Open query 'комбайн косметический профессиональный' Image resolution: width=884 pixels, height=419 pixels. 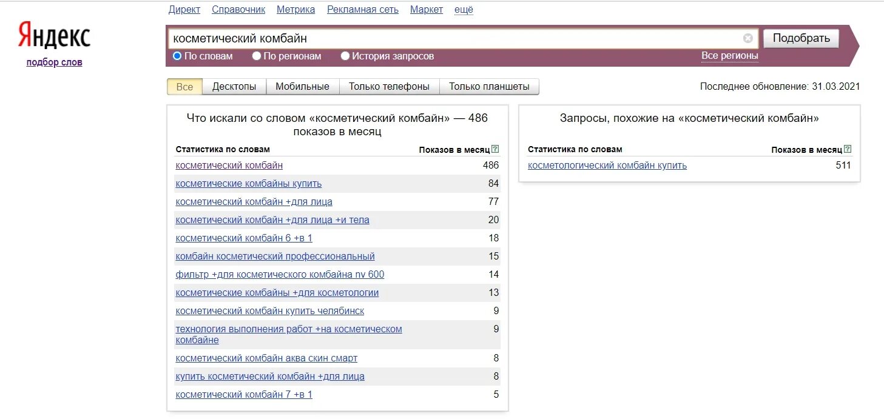[x=275, y=256]
